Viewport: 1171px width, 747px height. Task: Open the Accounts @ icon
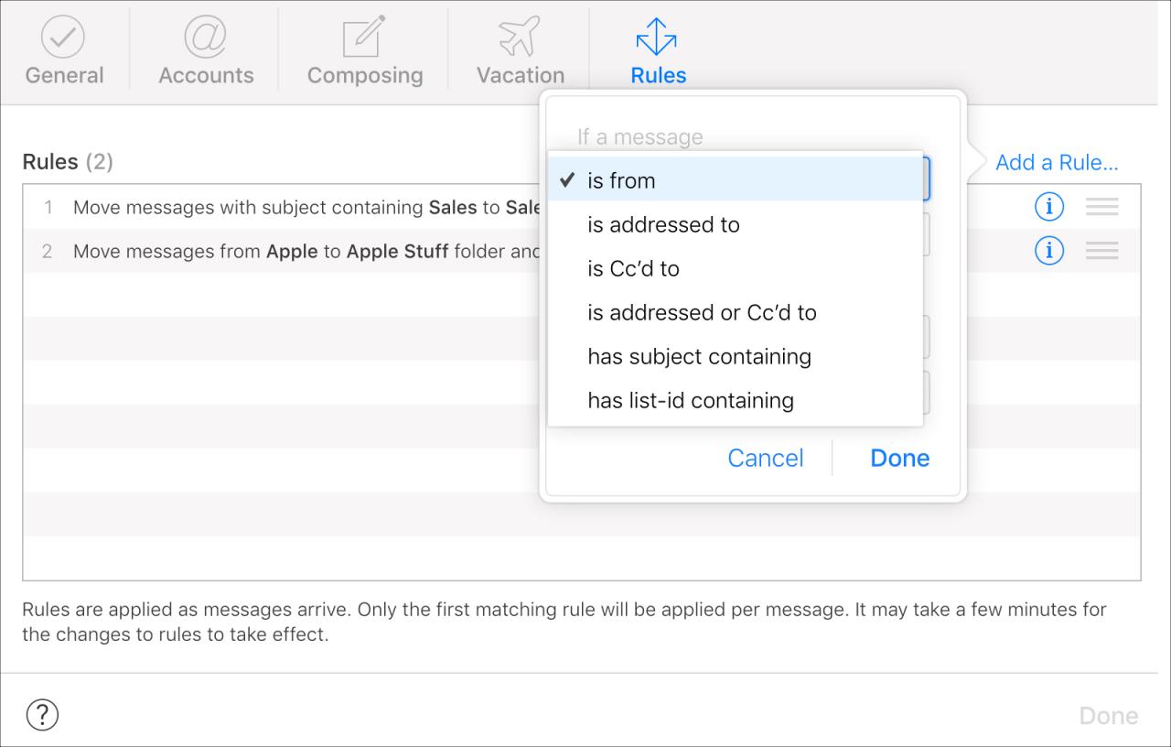click(206, 37)
